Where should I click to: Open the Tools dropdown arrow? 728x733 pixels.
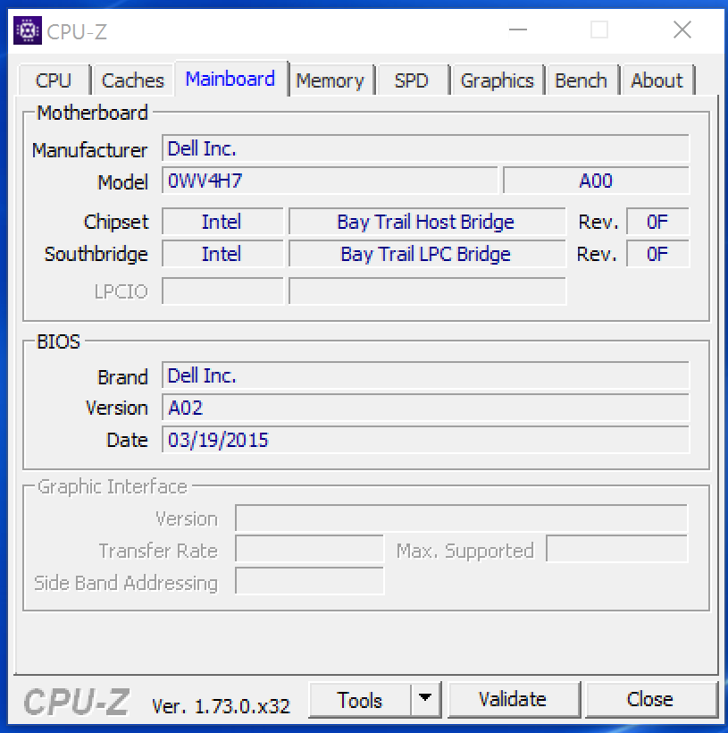[x=425, y=699]
